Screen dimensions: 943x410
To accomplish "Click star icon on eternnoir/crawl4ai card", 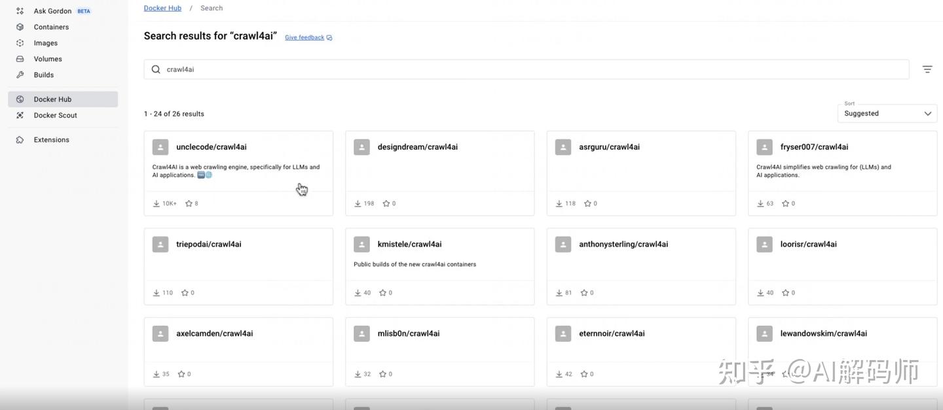I will click(584, 374).
